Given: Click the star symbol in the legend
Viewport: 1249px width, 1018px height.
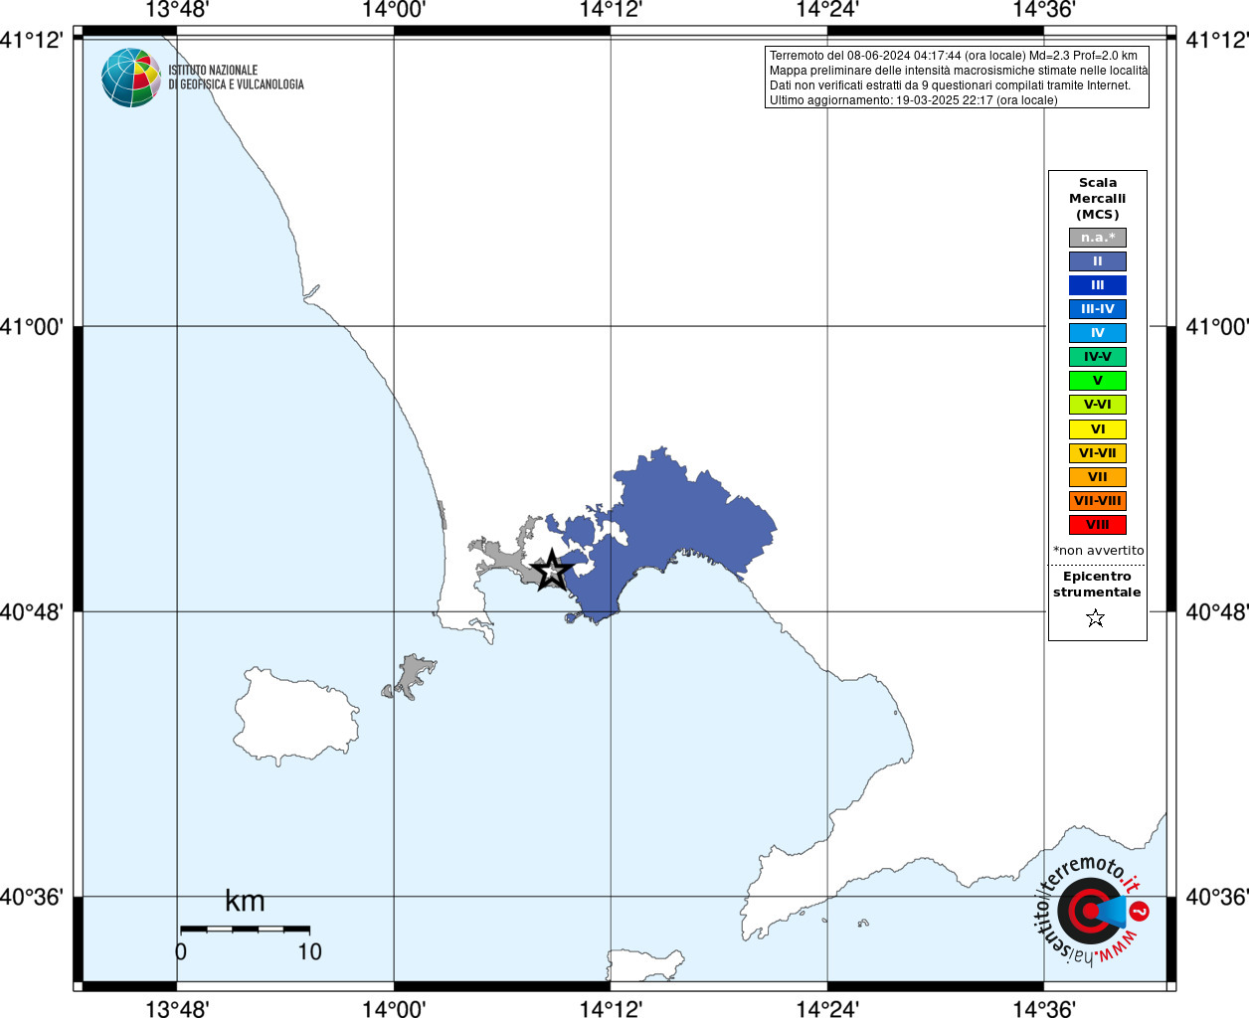Looking at the screenshot, I should (1096, 618).
